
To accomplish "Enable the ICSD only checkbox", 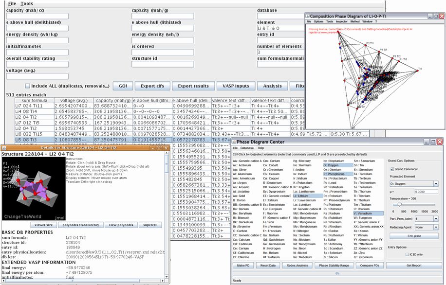I will click(x=407, y=254).
